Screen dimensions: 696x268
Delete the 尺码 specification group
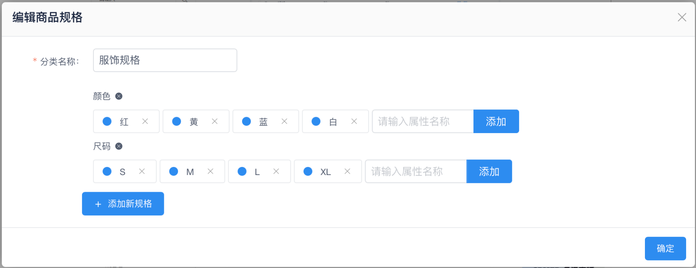119,146
